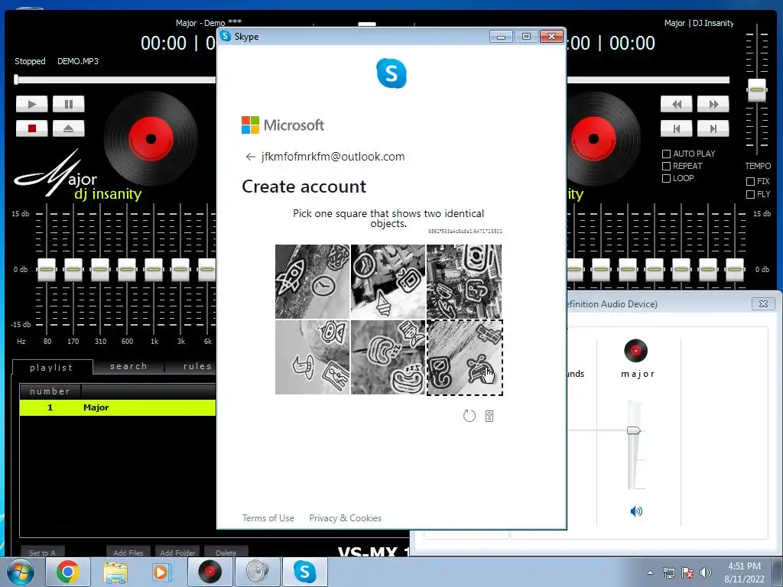Click the 1k equalizer slider
Viewport: 783px width, 587px height.
[x=154, y=269]
